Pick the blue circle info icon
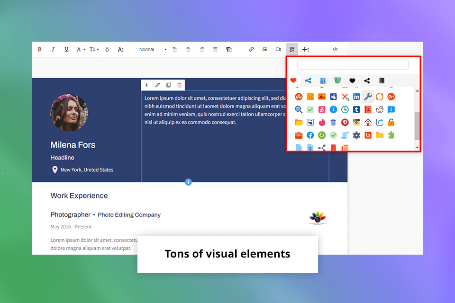 tap(333, 109)
